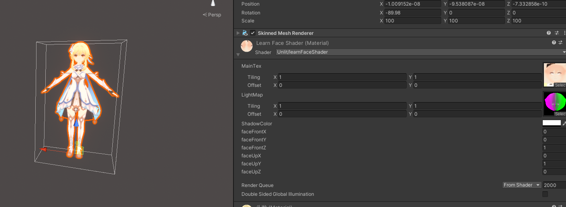This screenshot has width=566, height=207.
Task: Collapse the Learn Face Shader material foldout
Action: point(238,54)
